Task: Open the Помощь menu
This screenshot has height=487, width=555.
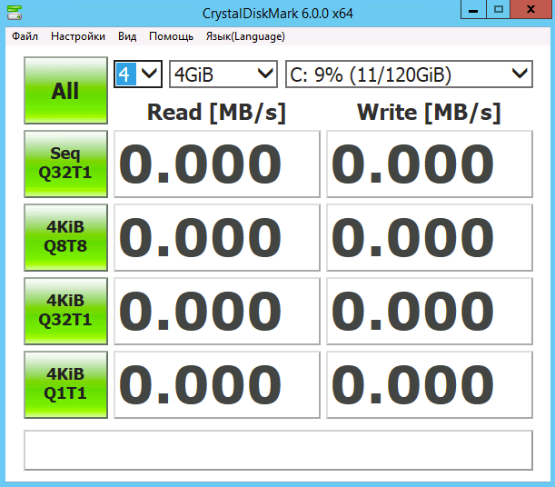Action: (171, 36)
